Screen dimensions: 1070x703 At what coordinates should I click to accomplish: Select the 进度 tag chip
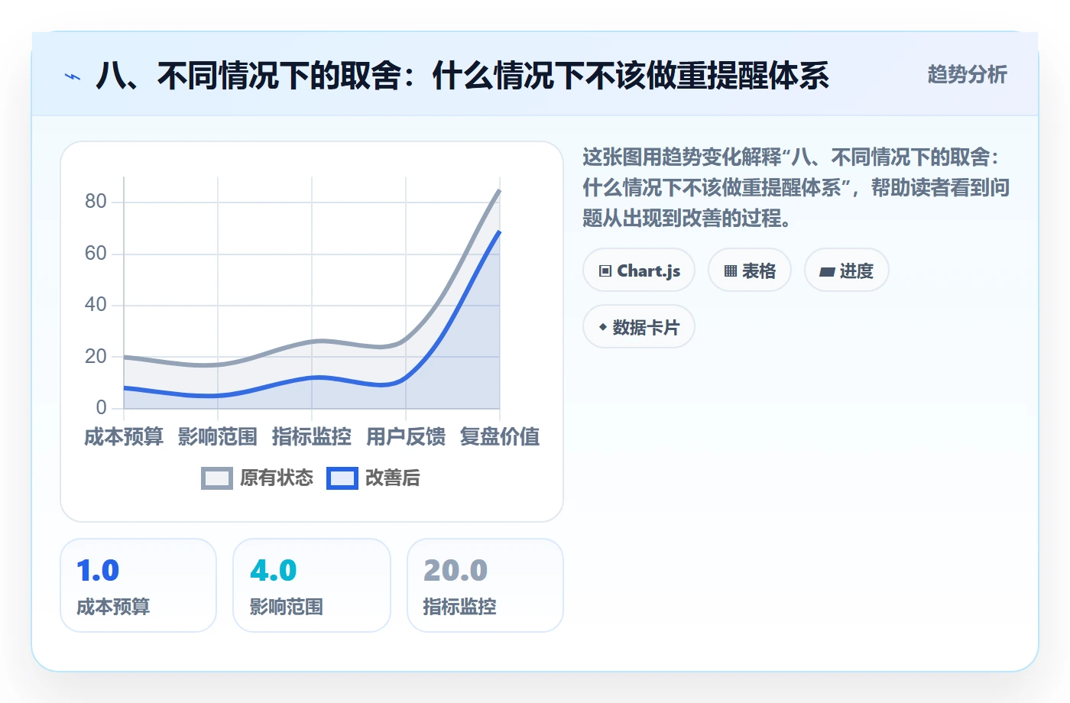(847, 271)
